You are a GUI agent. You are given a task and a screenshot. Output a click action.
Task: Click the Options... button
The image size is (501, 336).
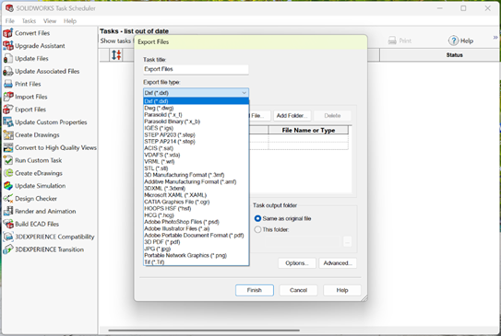tap(297, 263)
